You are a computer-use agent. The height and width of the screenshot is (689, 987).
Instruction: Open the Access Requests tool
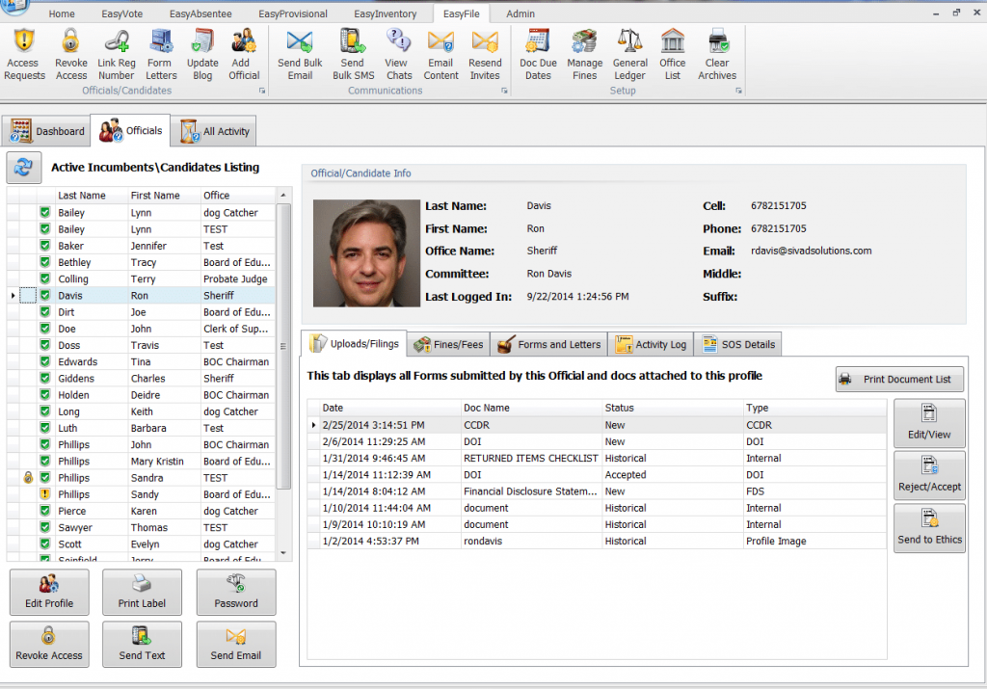pos(24,53)
